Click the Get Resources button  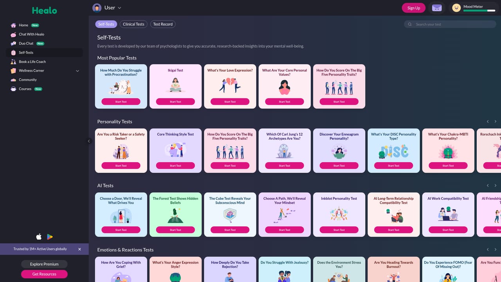pos(44,274)
